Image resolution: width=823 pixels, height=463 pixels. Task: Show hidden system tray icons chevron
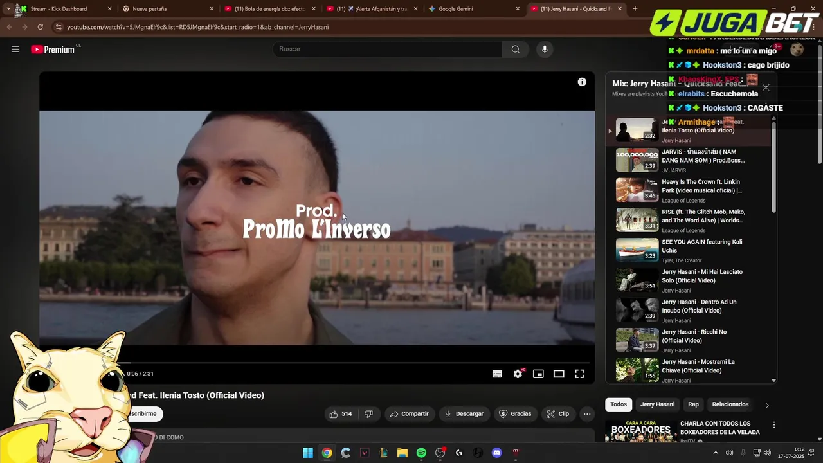(x=716, y=453)
